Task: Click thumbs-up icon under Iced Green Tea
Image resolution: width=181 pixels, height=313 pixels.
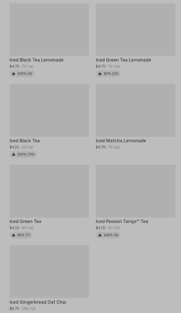Action: [x=13, y=235]
